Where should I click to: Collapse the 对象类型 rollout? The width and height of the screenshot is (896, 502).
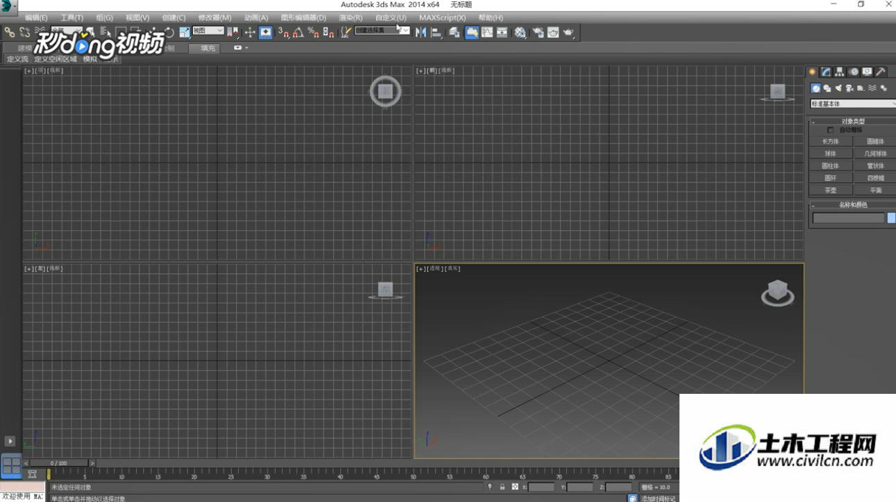[x=852, y=121]
